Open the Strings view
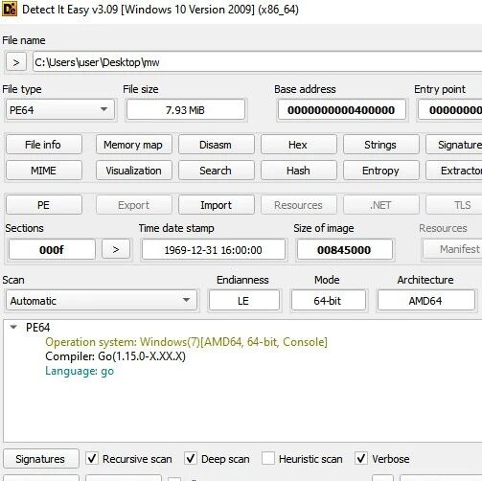The height and width of the screenshot is (481, 482). [381, 145]
